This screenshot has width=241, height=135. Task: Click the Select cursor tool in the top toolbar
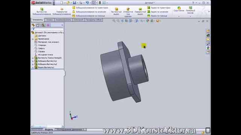pyautogui.click(x=93, y=3)
